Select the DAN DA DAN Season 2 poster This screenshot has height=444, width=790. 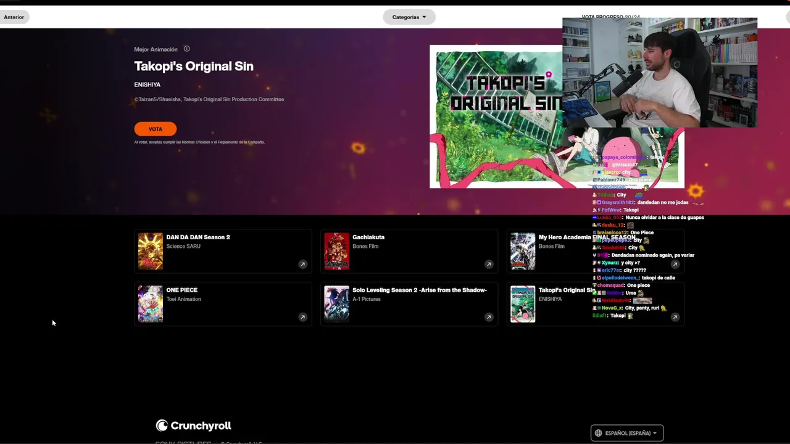tap(151, 251)
